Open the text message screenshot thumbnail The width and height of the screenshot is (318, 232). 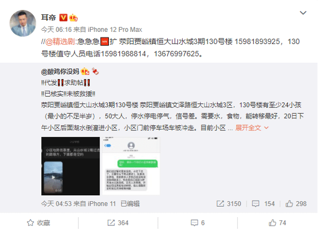click(131, 166)
